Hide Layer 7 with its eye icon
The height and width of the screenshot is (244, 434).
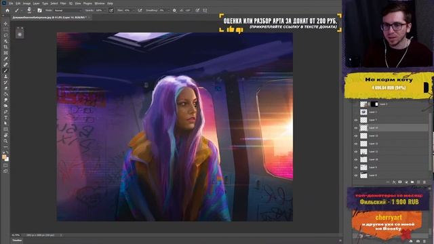356,120
